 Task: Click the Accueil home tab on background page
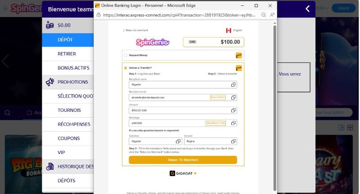click(35, 112)
